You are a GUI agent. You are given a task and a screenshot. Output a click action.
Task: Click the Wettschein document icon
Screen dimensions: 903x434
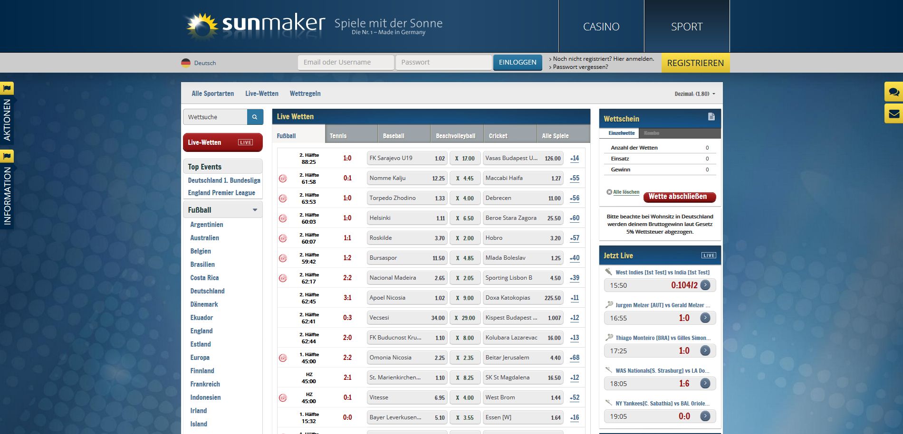tap(711, 117)
